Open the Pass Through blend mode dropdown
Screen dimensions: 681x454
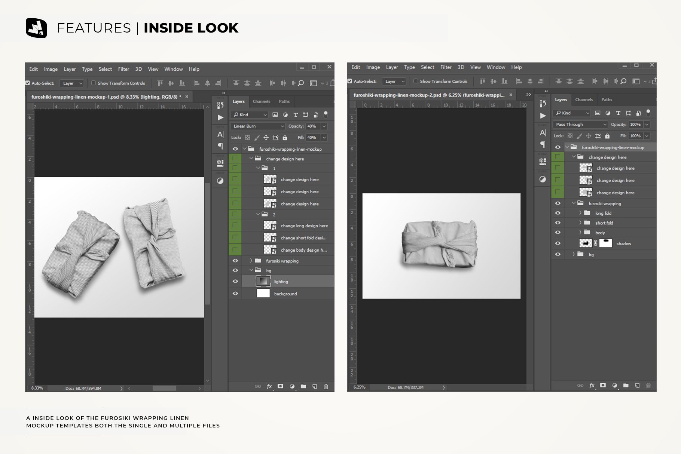point(580,125)
